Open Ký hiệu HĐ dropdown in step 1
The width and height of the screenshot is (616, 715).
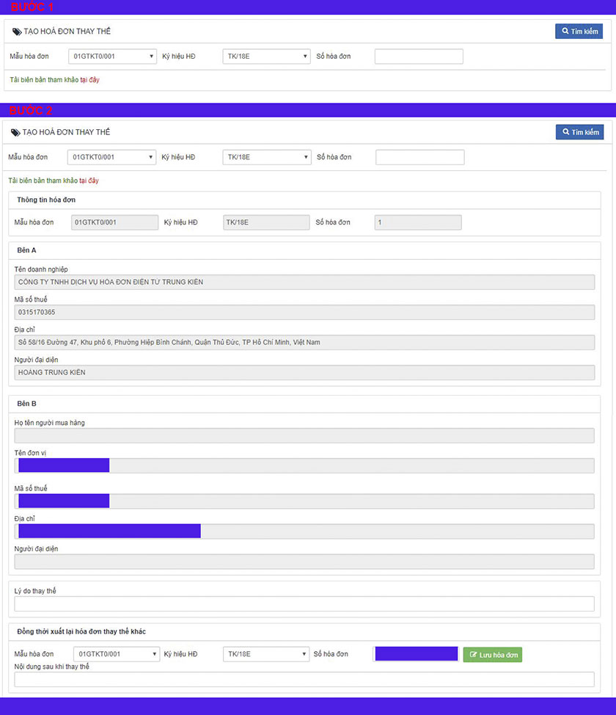266,57
